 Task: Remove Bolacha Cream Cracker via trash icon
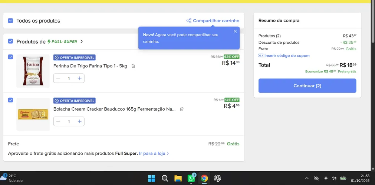coord(182,109)
